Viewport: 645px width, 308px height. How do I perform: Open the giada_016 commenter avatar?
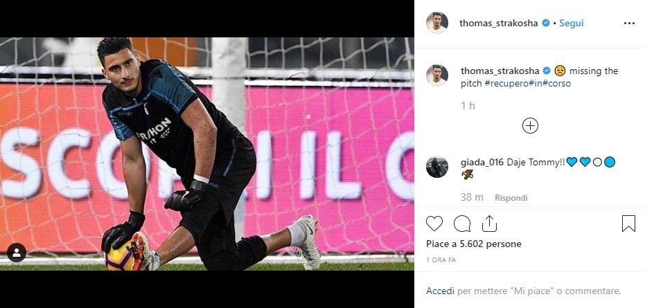point(437,167)
